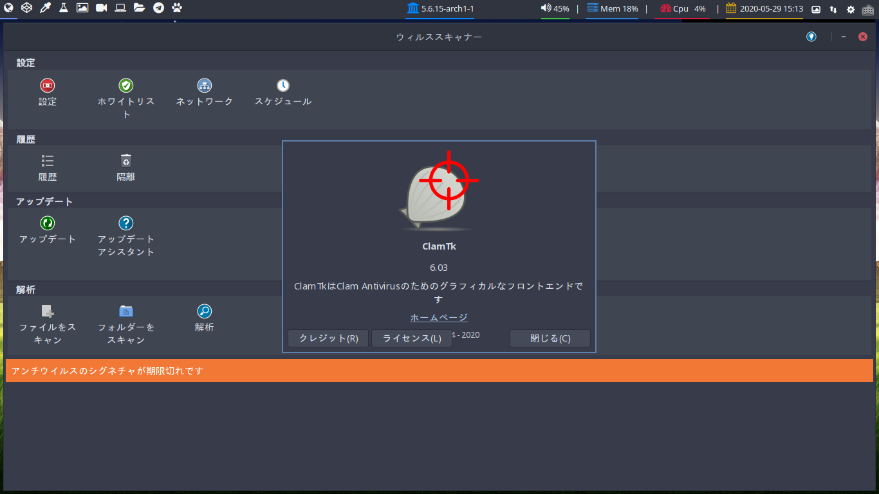Click the ClamTk name in the about dialog

(x=439, y=246)
